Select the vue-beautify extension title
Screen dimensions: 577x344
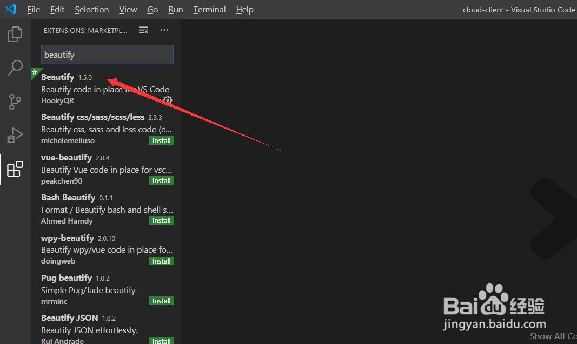pyautogui.click(x=67, y=158)
